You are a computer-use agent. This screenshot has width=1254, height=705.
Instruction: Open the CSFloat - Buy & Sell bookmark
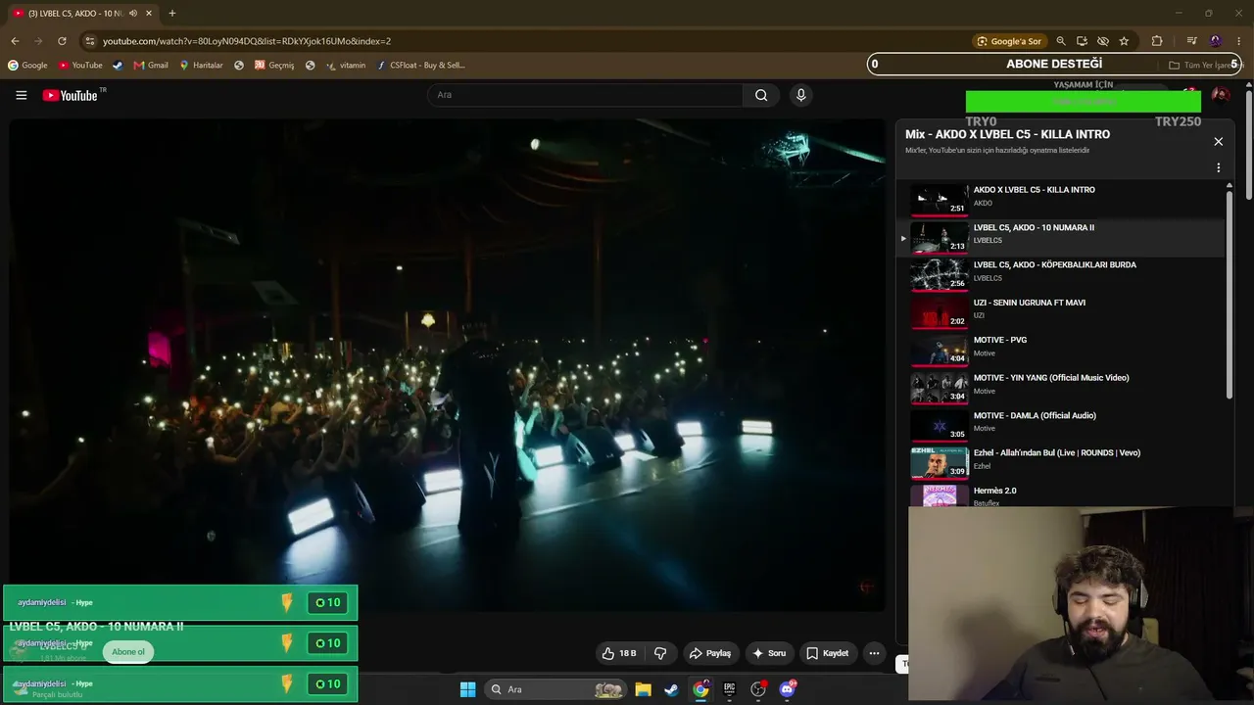point(420,66)
